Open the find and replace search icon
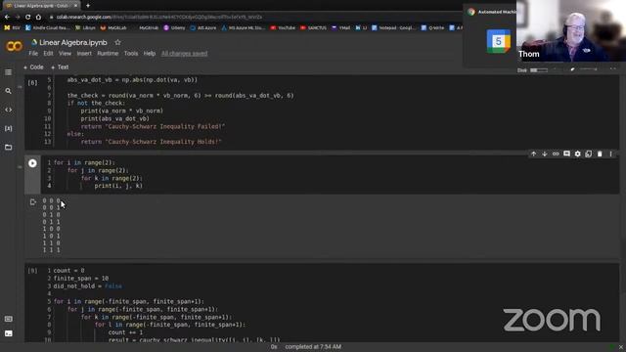This screenshot has height=352, width=626. [9, 91]
